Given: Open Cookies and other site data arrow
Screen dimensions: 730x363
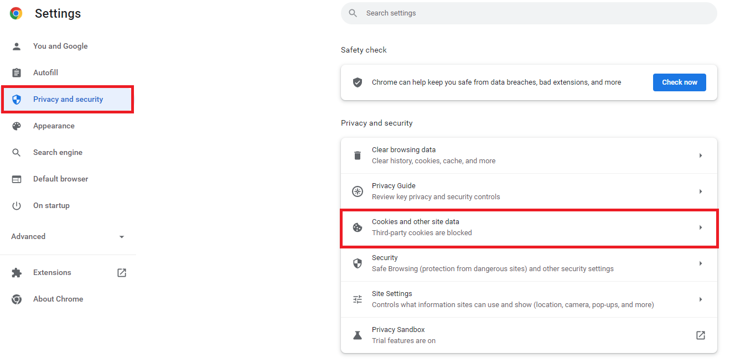Looking at the screenshot, I should 700,227.
